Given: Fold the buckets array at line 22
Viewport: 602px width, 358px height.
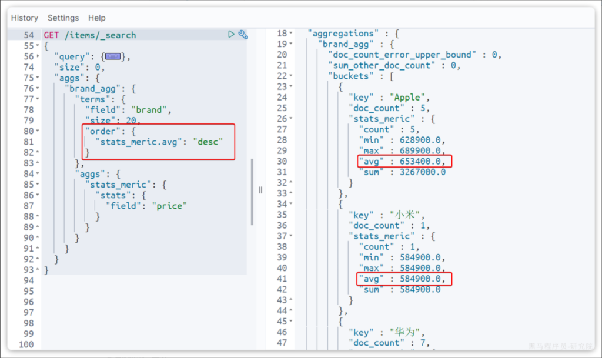Looking at the screenshot, I should click(292, 76).
